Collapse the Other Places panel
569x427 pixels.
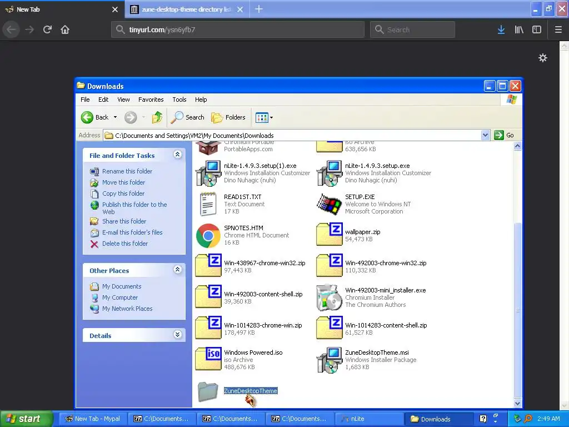coord(177,270)
